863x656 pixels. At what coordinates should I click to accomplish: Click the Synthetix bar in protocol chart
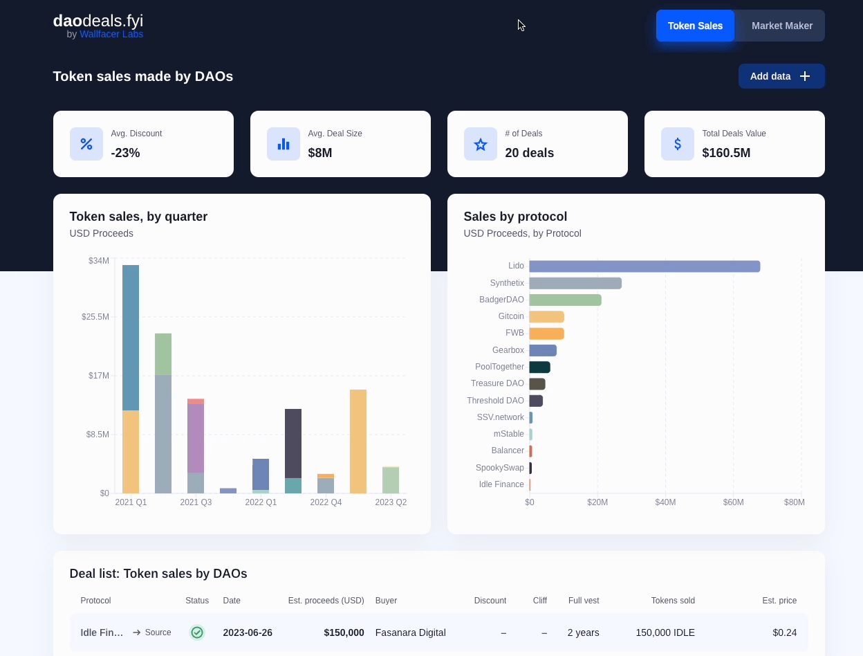(575, 283)
